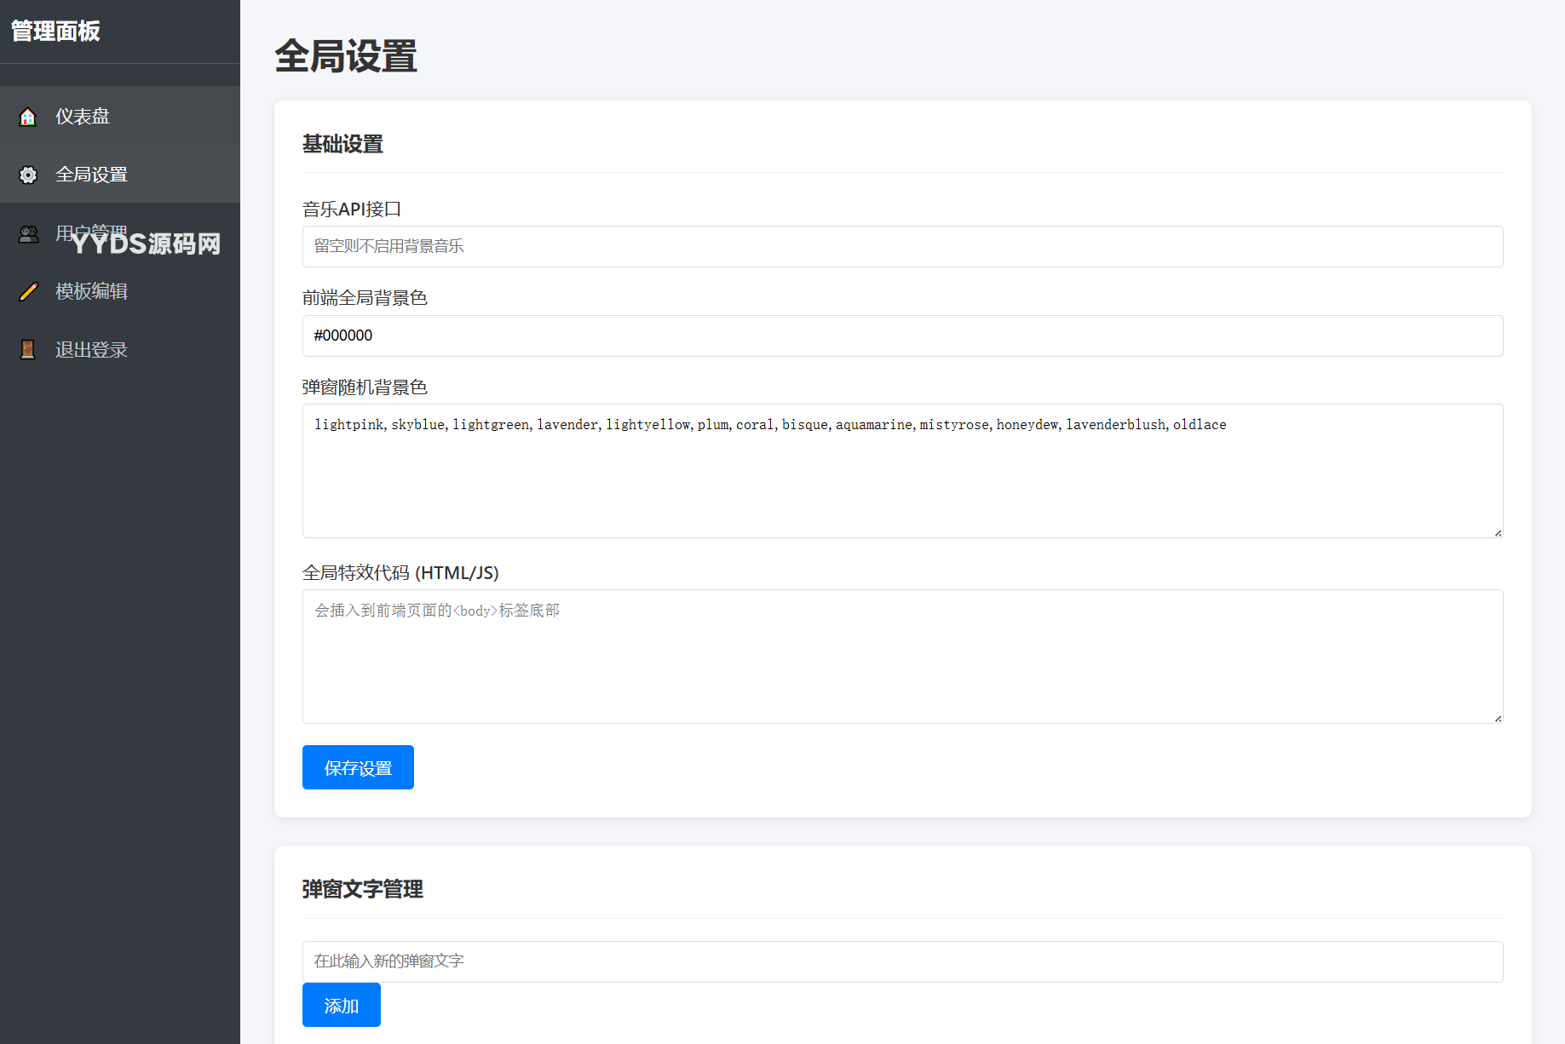Go to the 模板编辑 page
The height and width of the screenshot is (1044, 1565).
(x=91, y=291)
